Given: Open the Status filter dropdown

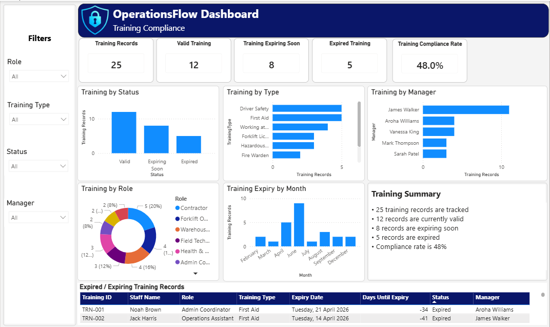Looking at the screenshot, I should pyautogui.click(x=38, y=166).
